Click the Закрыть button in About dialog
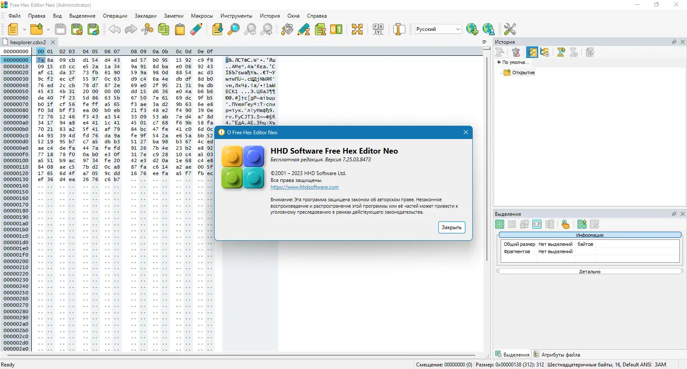 click(452, 227)
